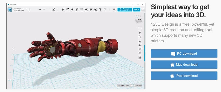This screenshot has height=92, width=221.
Task: Click the Sign In button
Action: point(136,10)
